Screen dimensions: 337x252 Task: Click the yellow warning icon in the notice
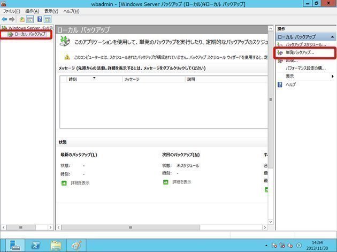coord(67,57)
